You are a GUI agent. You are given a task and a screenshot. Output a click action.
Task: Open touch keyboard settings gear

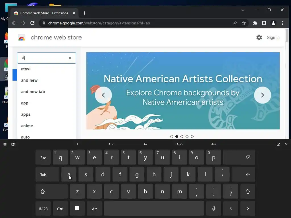(x=5, y=144)
